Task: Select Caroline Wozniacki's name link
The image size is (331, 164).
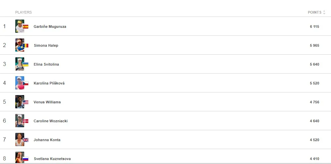Action: (x=51, y=121)
